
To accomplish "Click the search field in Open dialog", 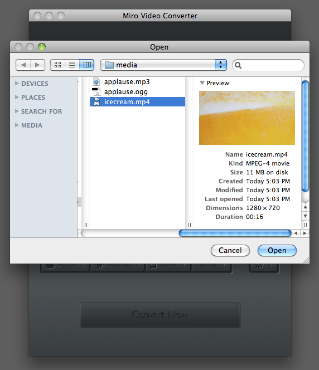I will tap(268, 65).
